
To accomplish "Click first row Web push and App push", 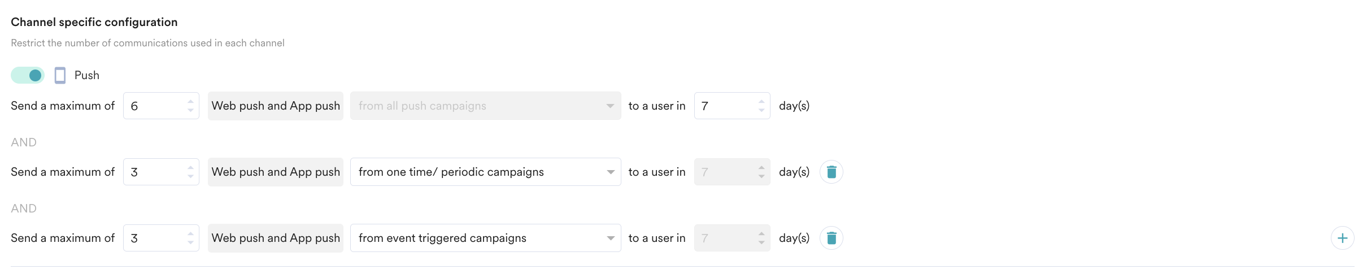I will point(276,106).
